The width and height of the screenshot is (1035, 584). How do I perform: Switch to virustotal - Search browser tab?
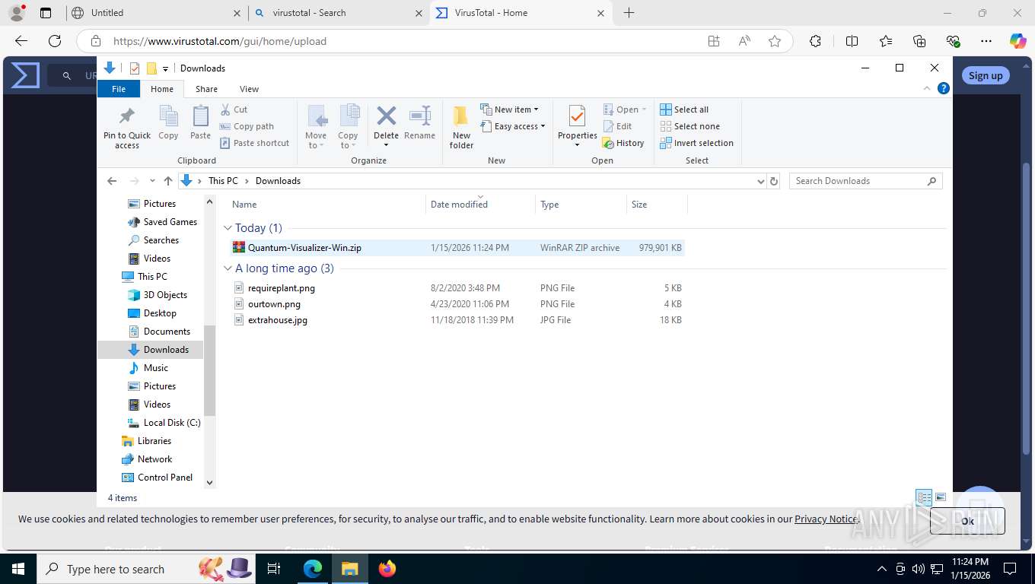(x=339, y=13)
